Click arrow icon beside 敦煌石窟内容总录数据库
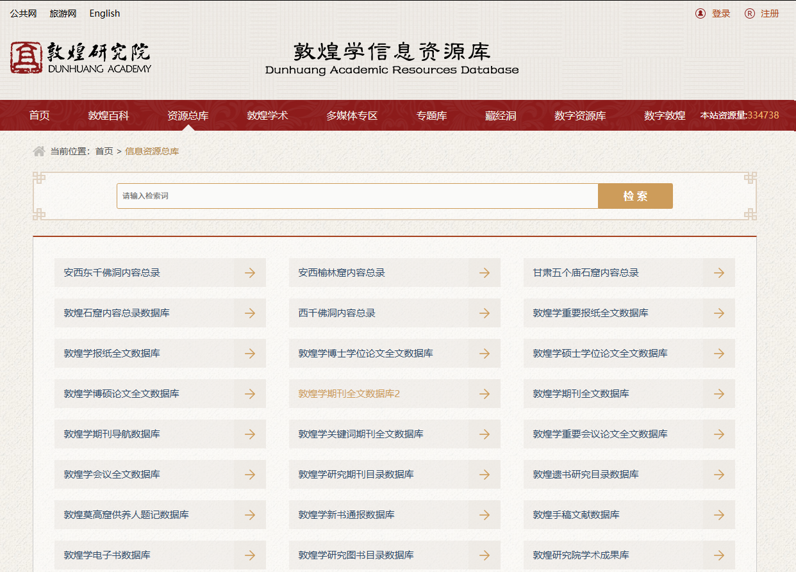The width and height of the screenshot is (796, 572). 250,313
